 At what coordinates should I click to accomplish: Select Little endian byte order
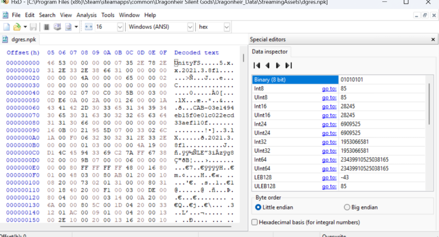pos(274,207)
